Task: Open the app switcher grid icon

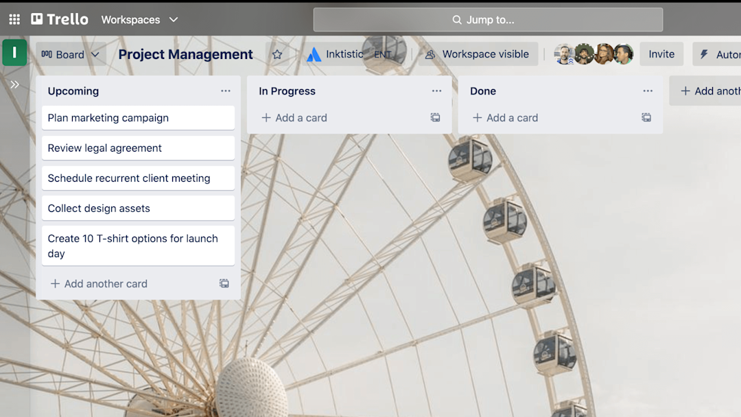Action: point(14,19)
